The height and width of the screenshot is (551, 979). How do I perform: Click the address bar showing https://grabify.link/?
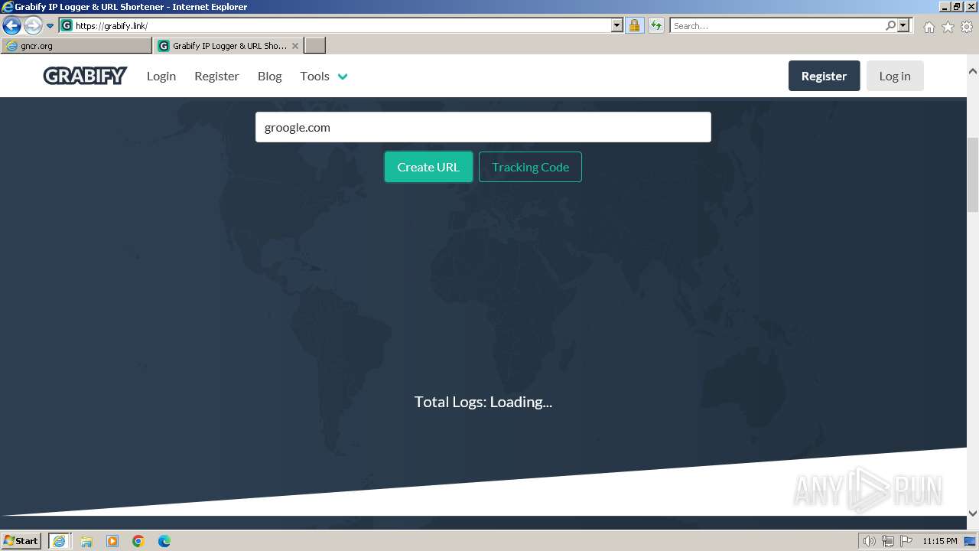click(x=342, y=25)
